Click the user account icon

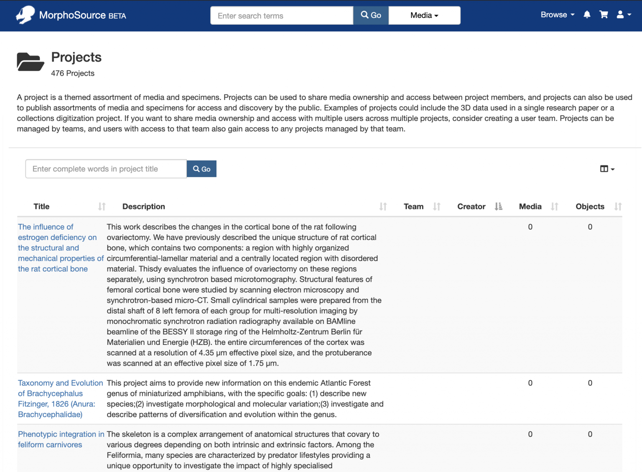620,14
